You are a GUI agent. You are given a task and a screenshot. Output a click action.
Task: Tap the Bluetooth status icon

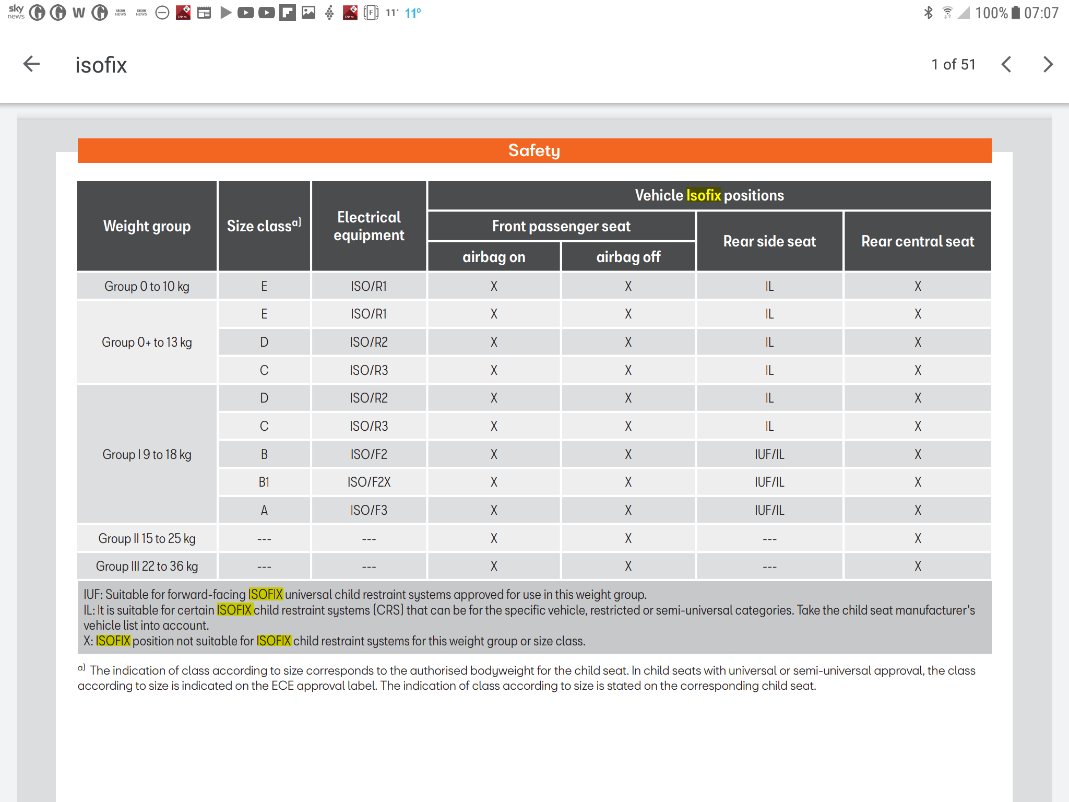(x=928, y=12)
